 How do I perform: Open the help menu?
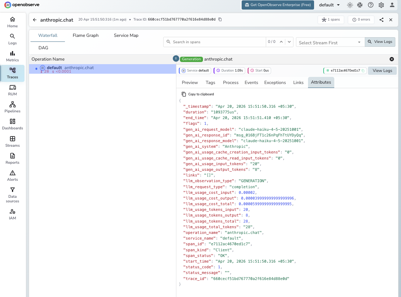[371, 5]
